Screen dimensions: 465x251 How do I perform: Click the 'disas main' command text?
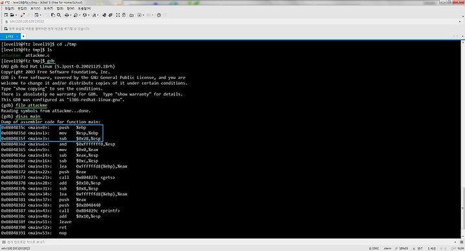(x=28, y=116)
